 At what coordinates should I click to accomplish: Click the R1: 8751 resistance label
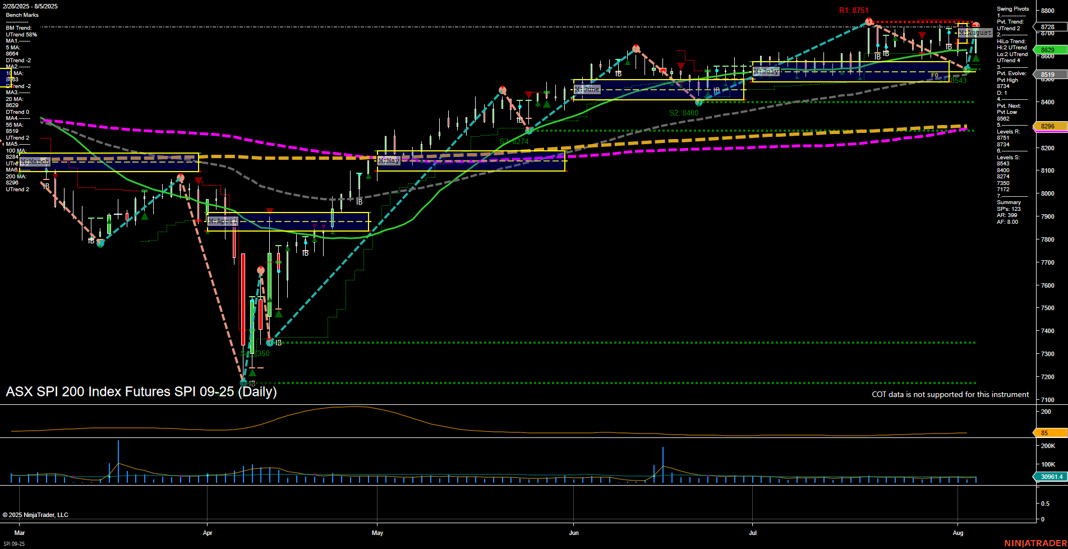[854, 10]
